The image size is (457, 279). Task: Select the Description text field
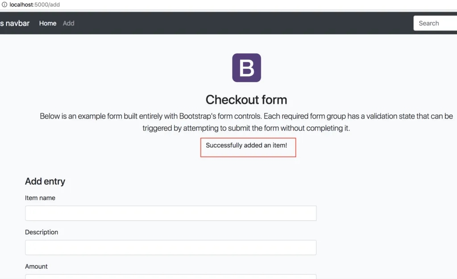pyautogui.click(x=171, y=248)
